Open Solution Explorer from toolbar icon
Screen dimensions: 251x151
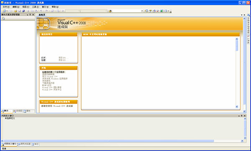146,11
